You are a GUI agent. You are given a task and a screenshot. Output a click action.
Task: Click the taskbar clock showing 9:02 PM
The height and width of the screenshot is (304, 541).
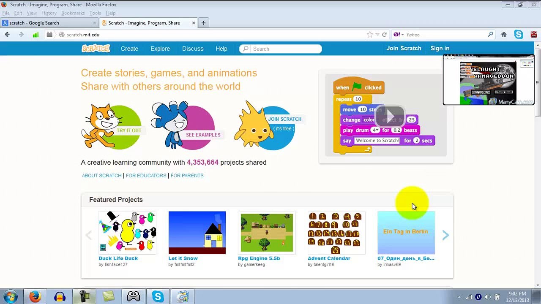(x=517, y=297)
